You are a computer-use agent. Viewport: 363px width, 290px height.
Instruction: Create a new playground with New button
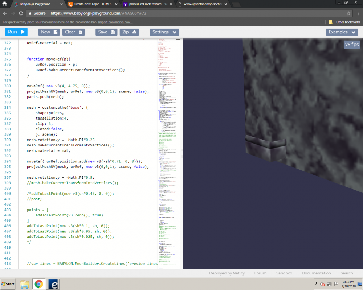point(49,32)
